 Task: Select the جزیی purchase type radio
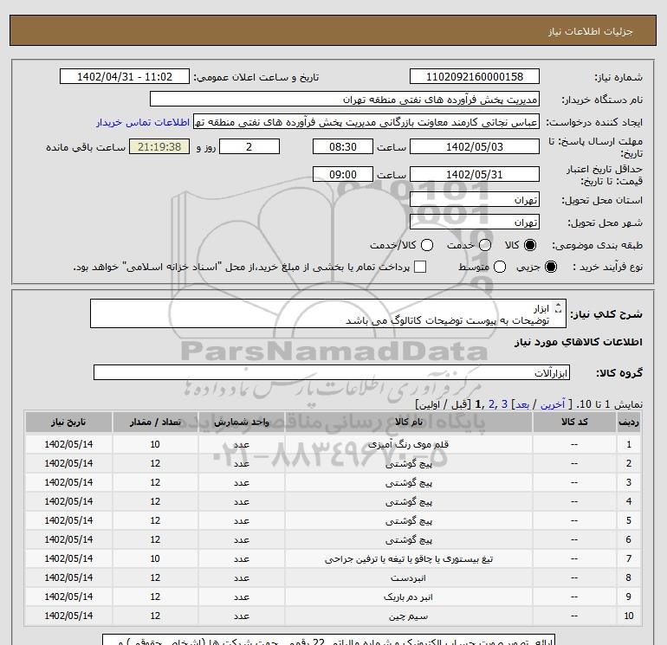tap(550, 267)
